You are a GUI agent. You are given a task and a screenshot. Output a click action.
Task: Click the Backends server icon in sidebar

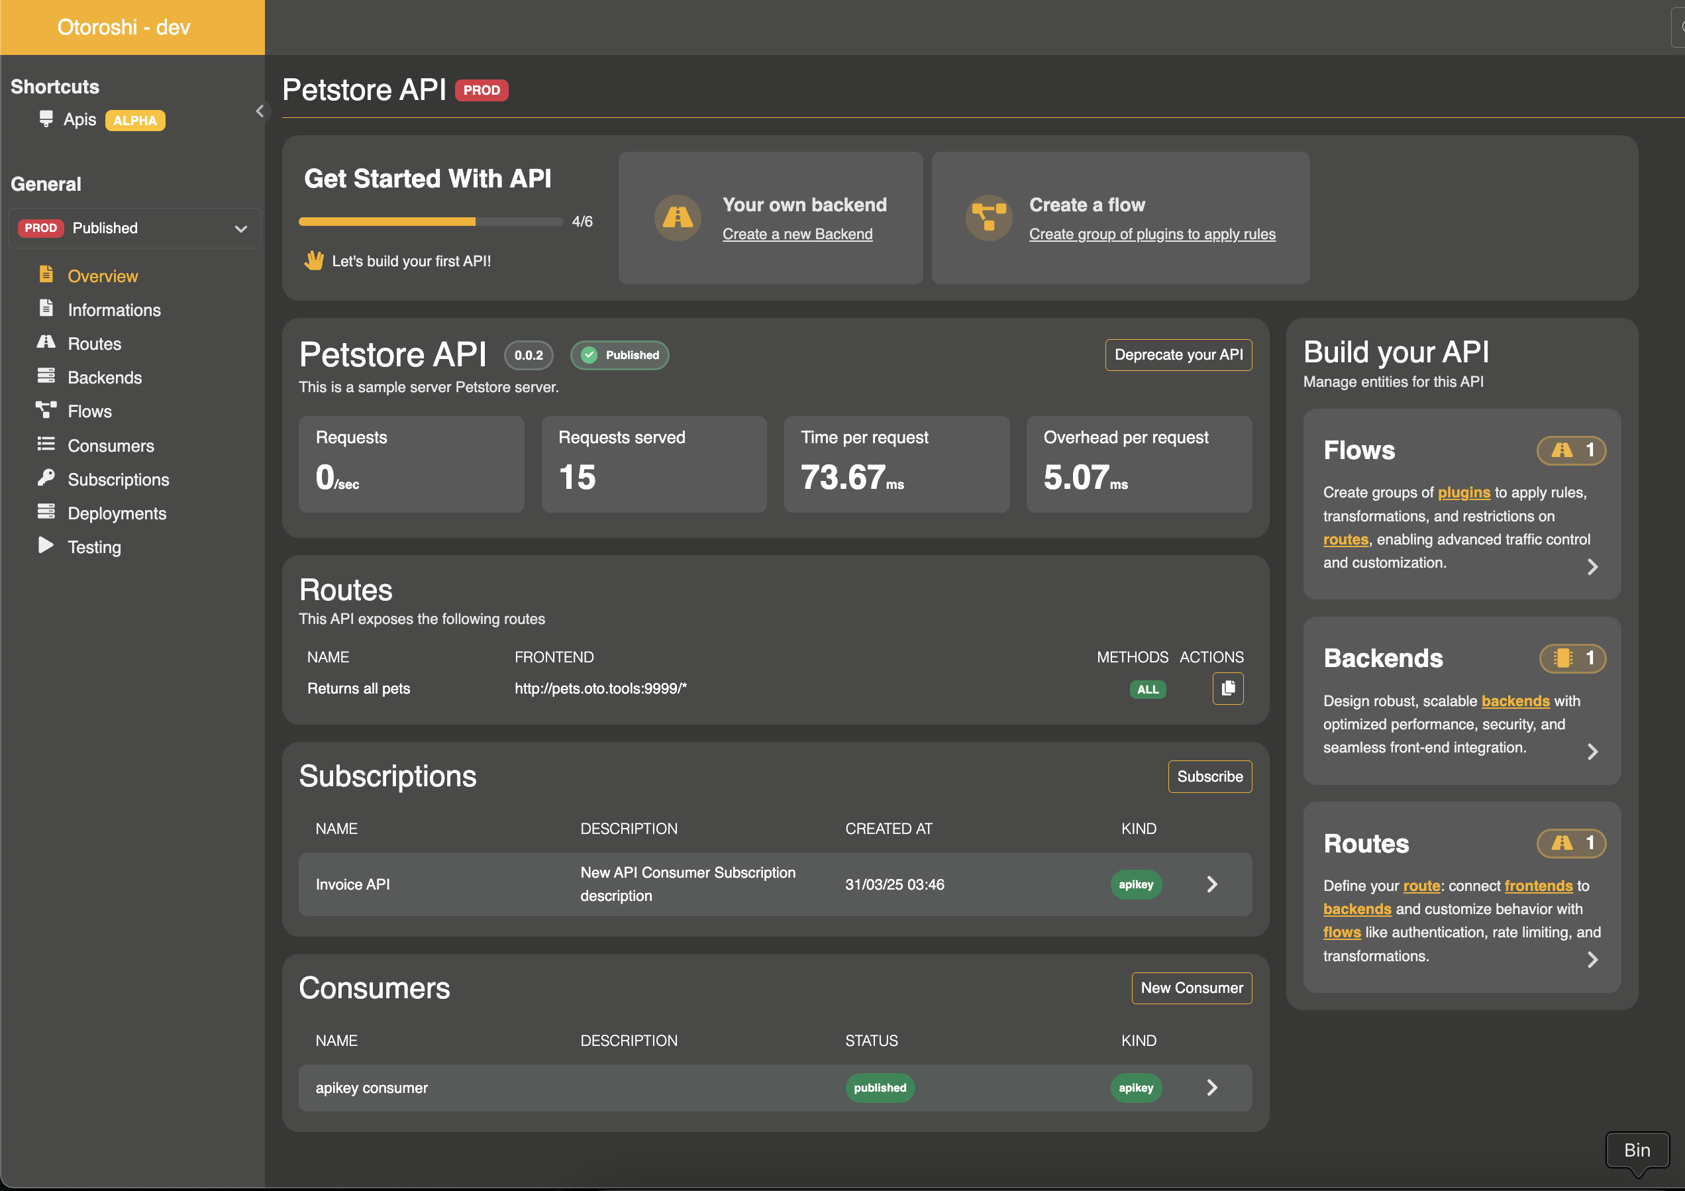[46, 376]
